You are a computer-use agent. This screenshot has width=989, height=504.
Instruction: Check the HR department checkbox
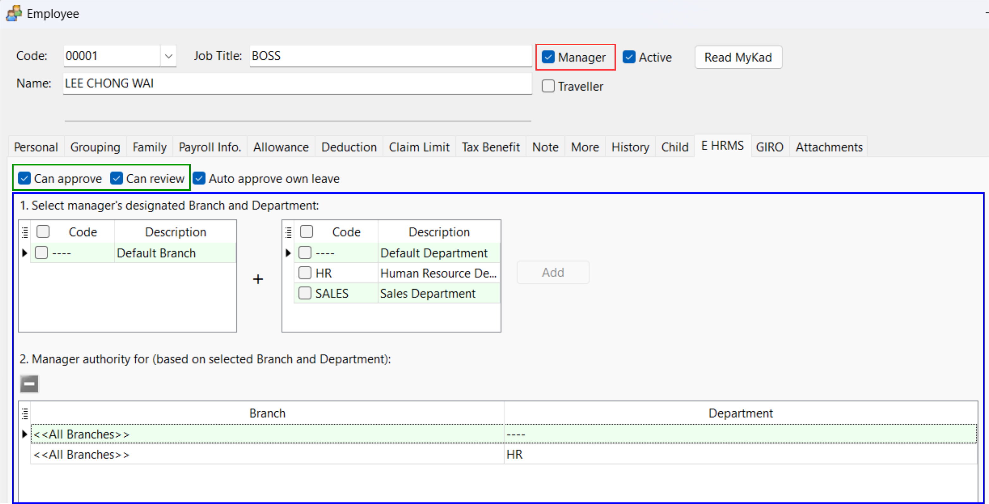(x=305, y=273)
